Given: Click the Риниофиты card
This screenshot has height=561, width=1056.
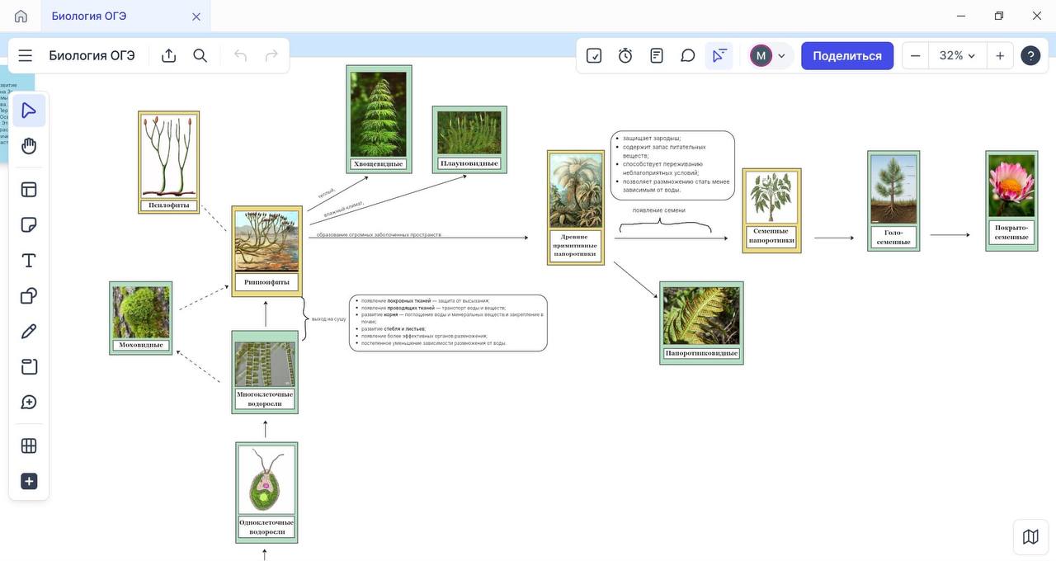Looking at the screenshot, I should click(x=267, y=251).
